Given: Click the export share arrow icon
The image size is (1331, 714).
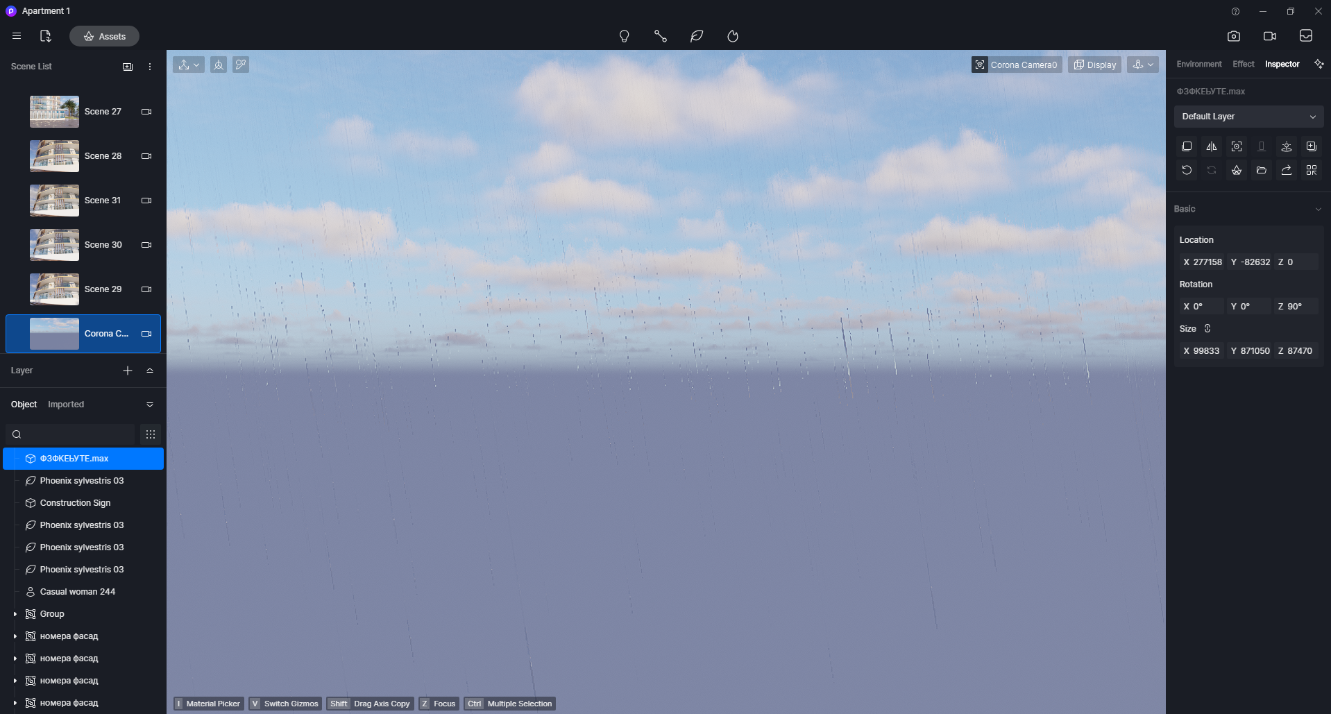Looking at the screenshot, I should [1286, 170].
